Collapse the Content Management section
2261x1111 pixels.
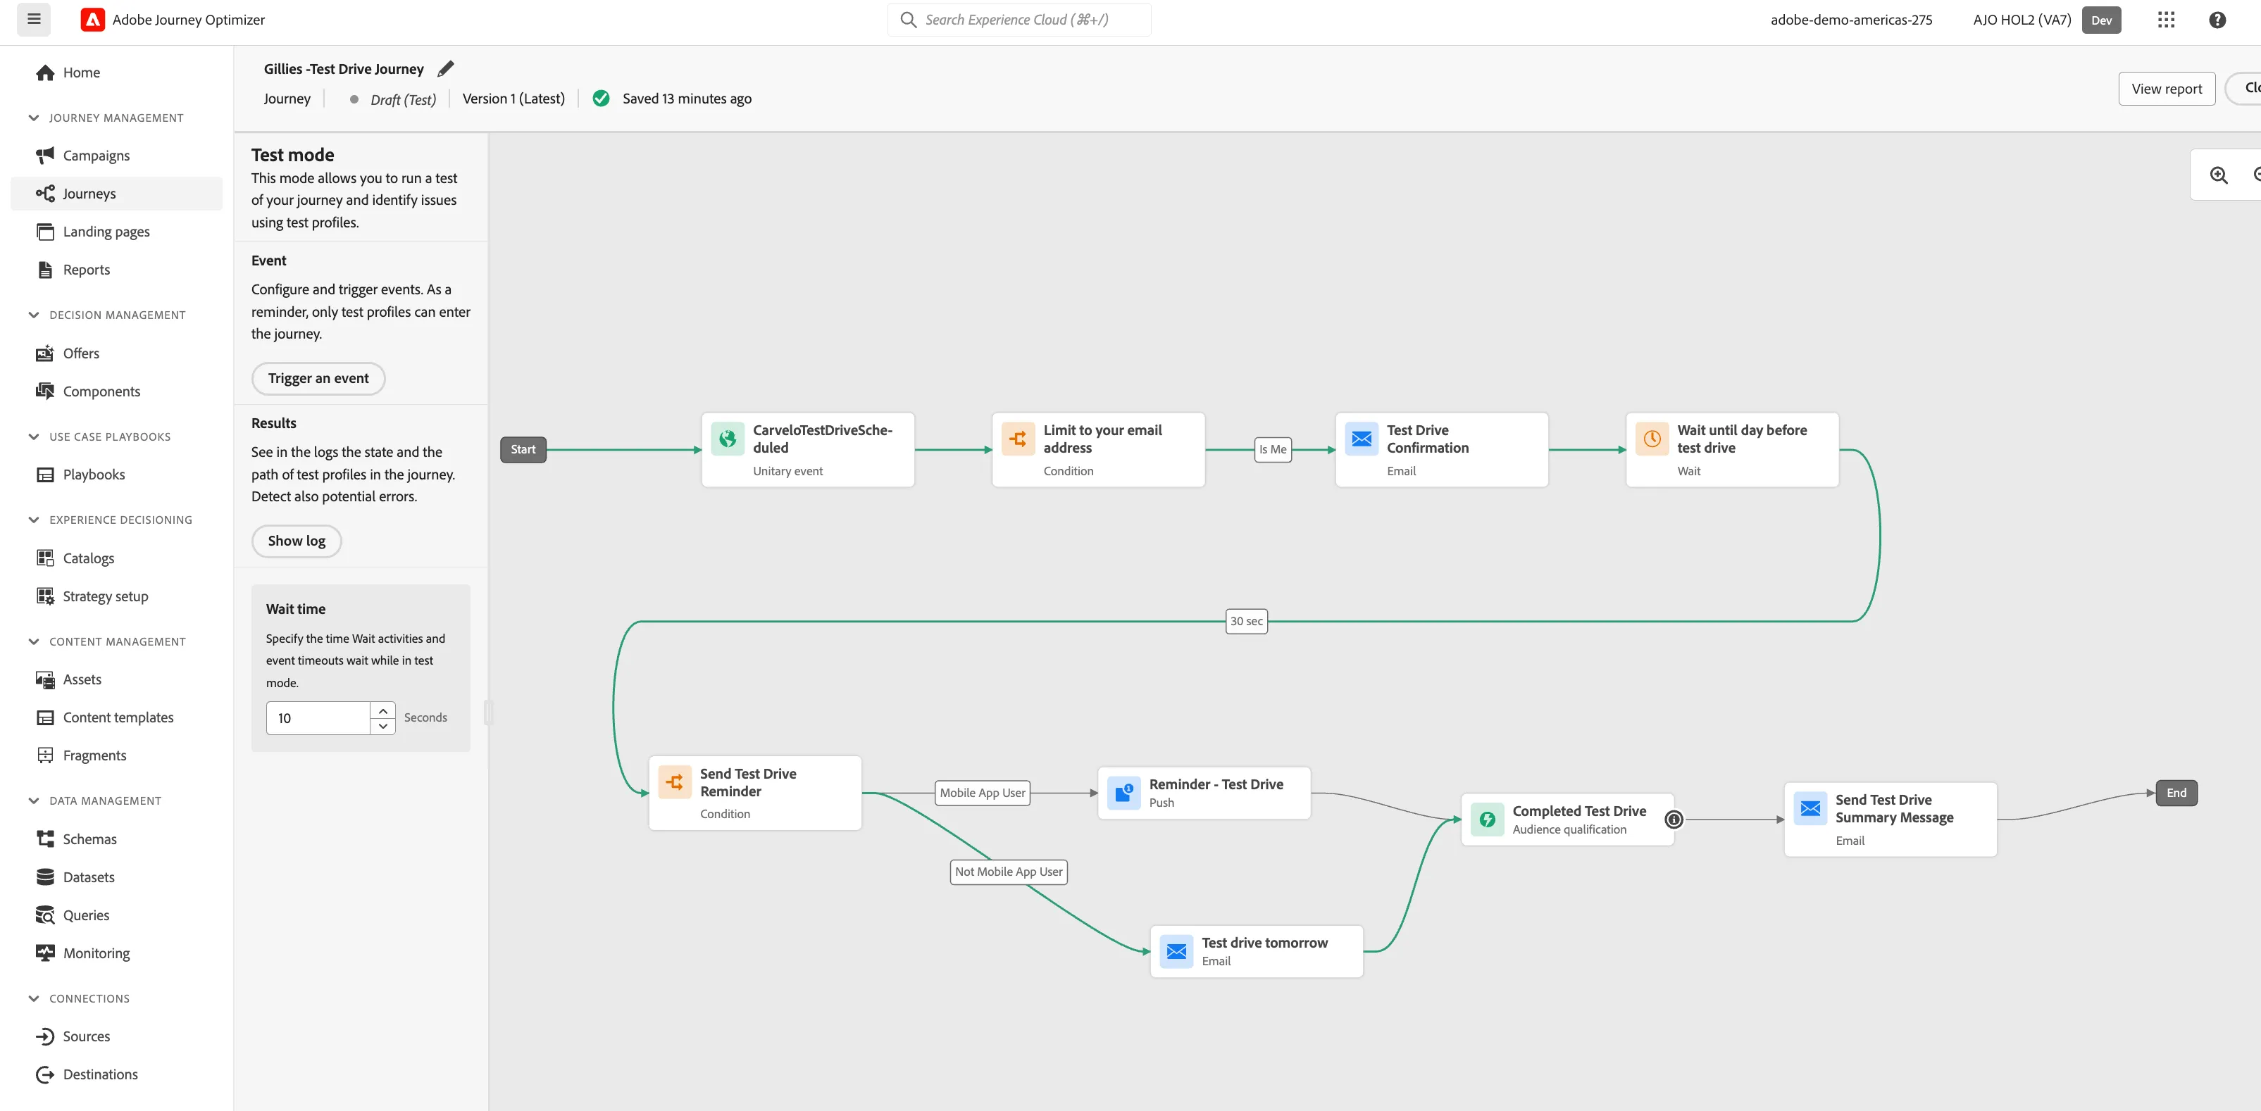click(33, 641)
